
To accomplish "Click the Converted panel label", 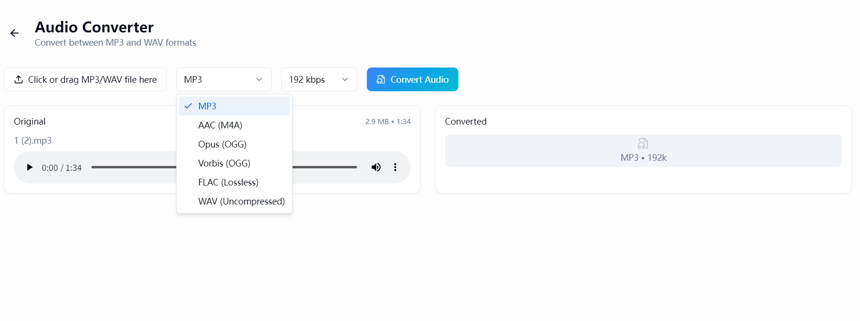I will (x=465, y=121).
